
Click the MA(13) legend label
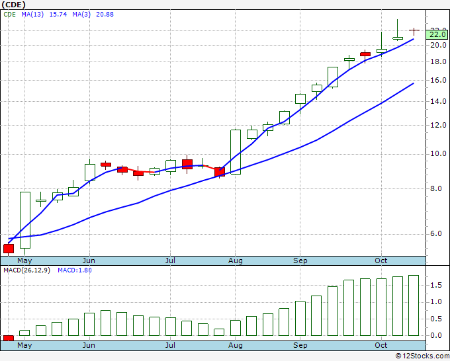(x=32, y=15)
